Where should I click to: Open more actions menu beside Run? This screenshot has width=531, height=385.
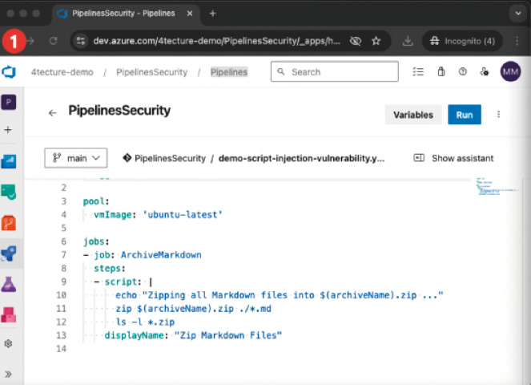(498, 115)
